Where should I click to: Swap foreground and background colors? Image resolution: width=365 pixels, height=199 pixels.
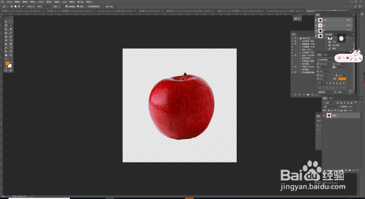point(11,62)
